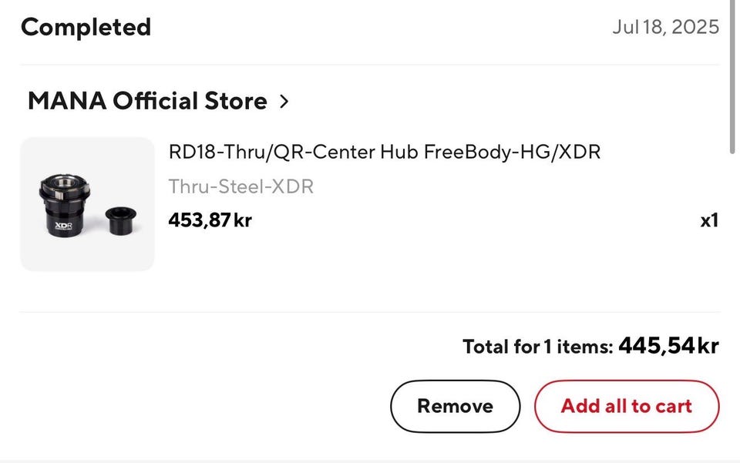Open the RD18-Thru/QR-Center Hub FreeBody product title
This screenshot has height=463, width=740.
(384, 152)
